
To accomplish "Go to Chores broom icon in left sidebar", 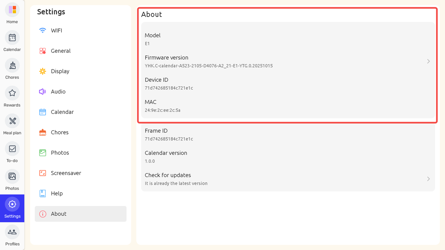I will pyautogui.click(x=12, y=65).
